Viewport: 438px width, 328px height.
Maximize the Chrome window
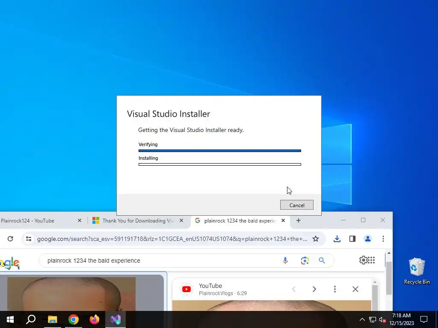pyautogui.click(x=363, y=220)
